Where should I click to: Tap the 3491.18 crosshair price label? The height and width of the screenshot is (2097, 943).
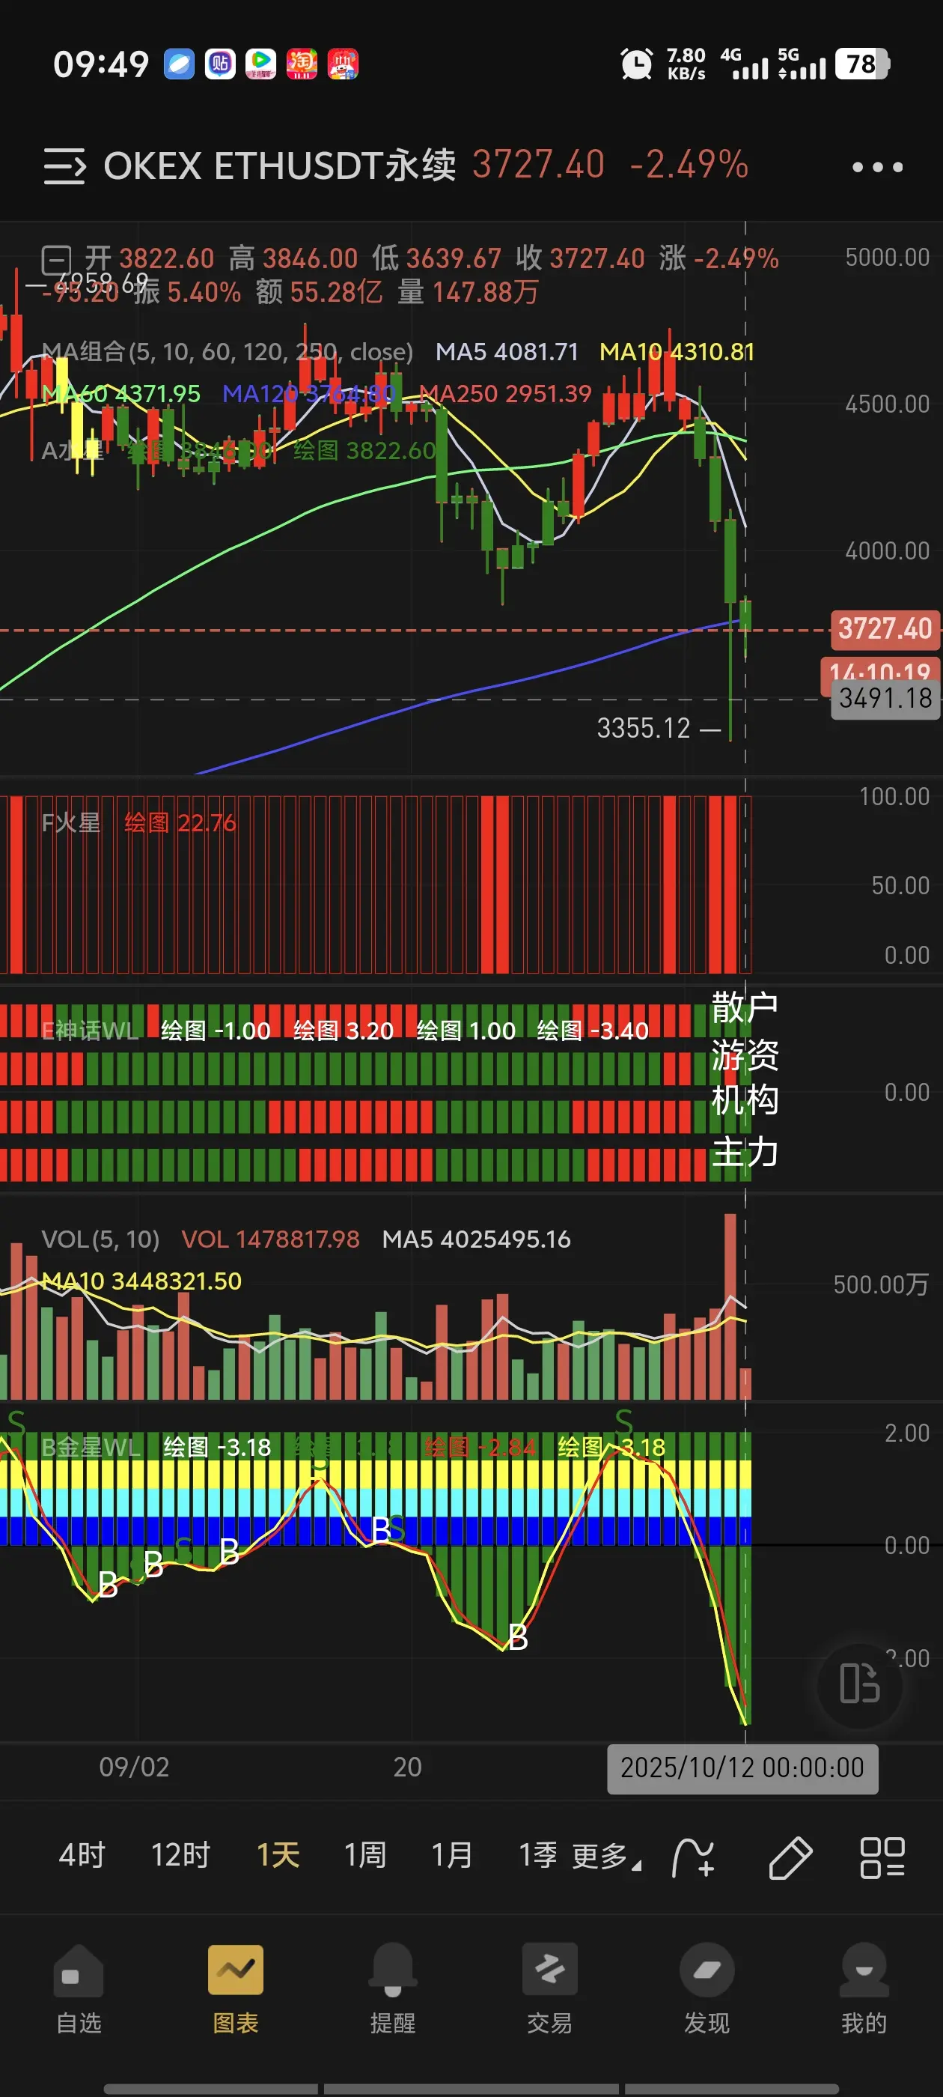click(x=885, y=699)
